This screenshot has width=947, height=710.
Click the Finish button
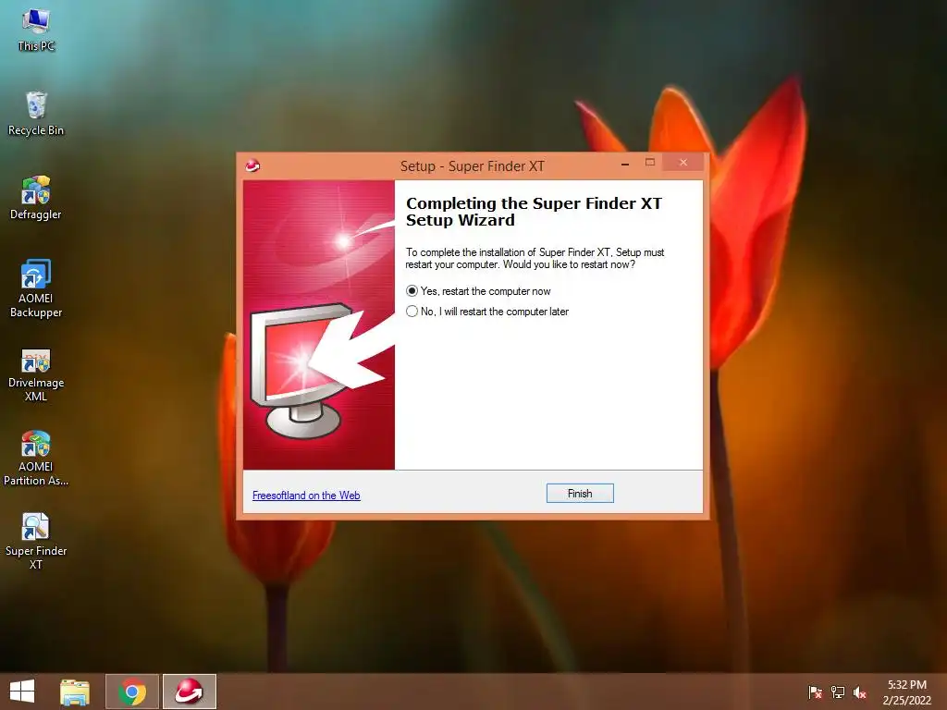coord(580,494)
